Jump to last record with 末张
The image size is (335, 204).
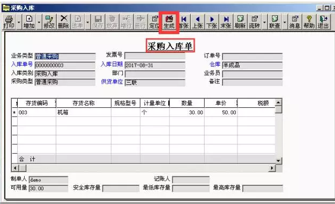pyautogui.click(x=226, y=22)
